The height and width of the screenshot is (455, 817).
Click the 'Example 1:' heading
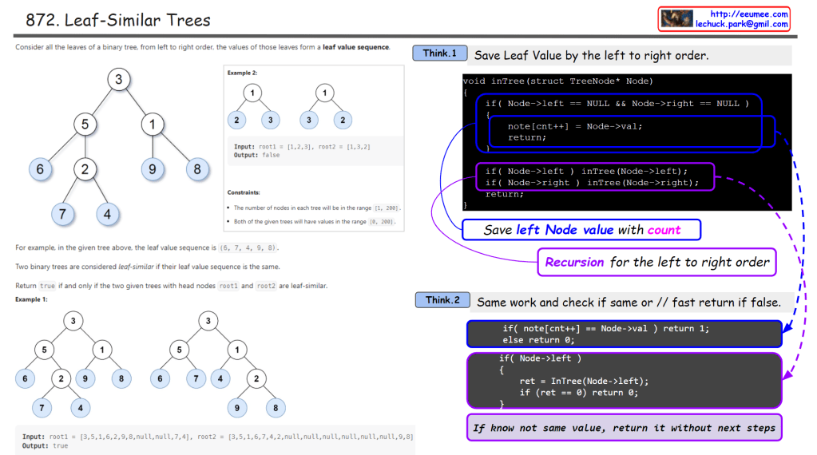(31, 299)
